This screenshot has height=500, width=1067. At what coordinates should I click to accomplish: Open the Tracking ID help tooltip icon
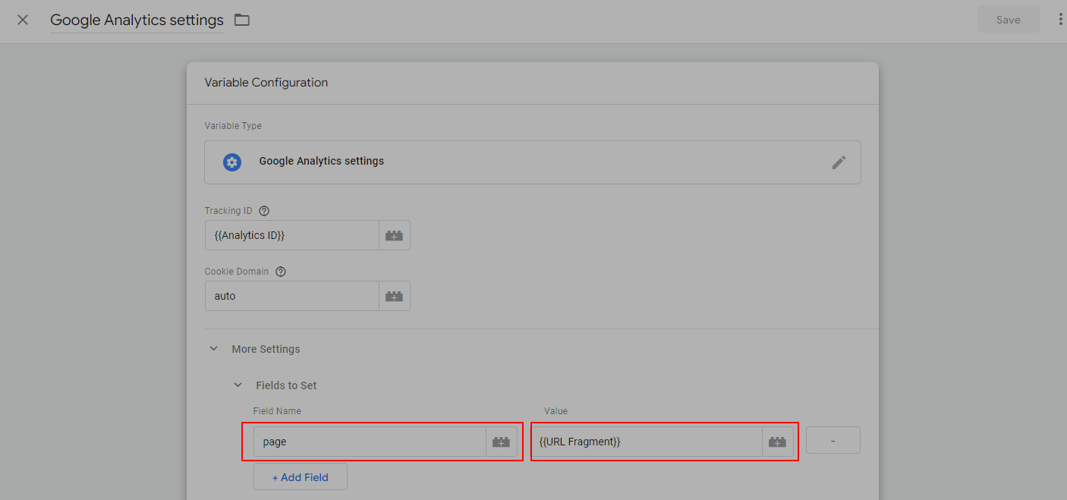click(264, 211)
